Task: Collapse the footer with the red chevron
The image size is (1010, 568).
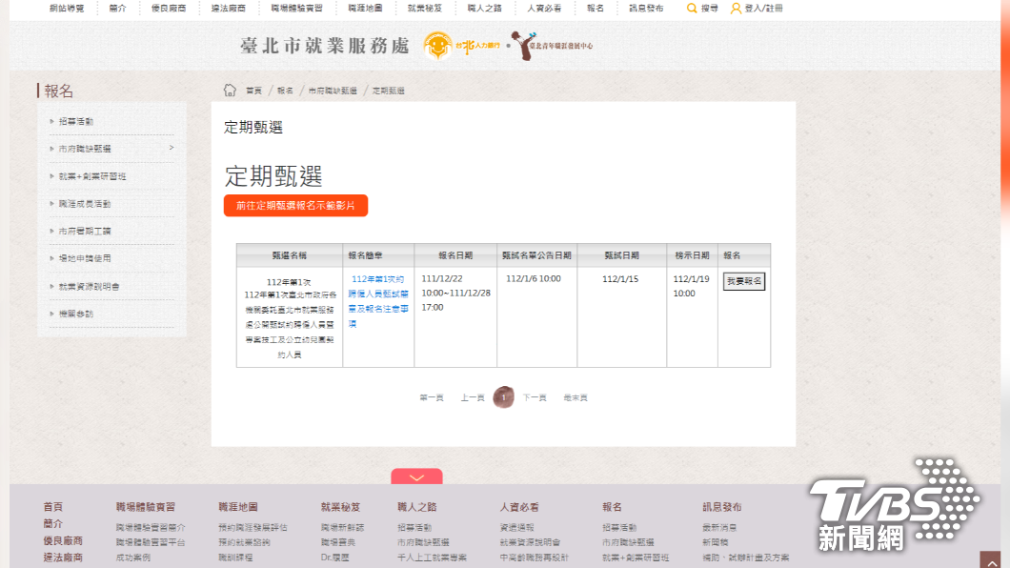Action: [x=416, y=477]
